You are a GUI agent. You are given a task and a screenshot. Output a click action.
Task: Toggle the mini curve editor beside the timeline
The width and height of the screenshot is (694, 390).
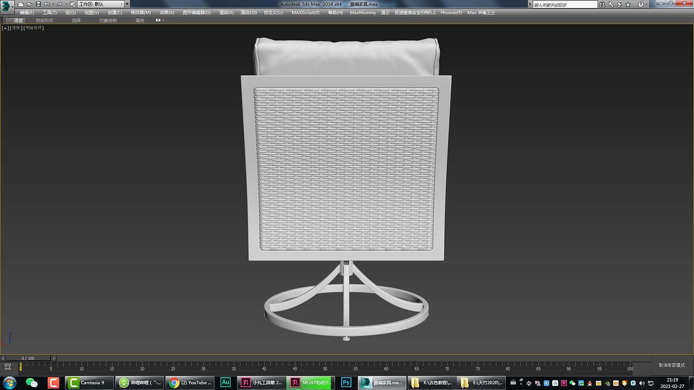coord(7,367)
